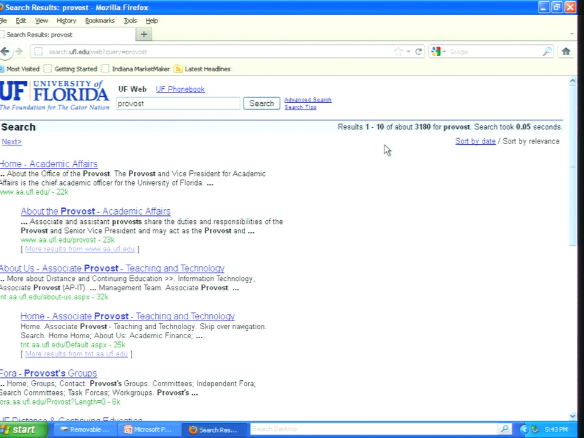This screenshot has width=584, height=438.
Task: Open the Tools menu
Action: pyautogui.click(x=130, y=21)
